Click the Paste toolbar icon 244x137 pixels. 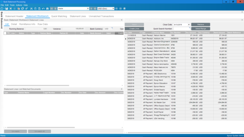coord(39,8)
